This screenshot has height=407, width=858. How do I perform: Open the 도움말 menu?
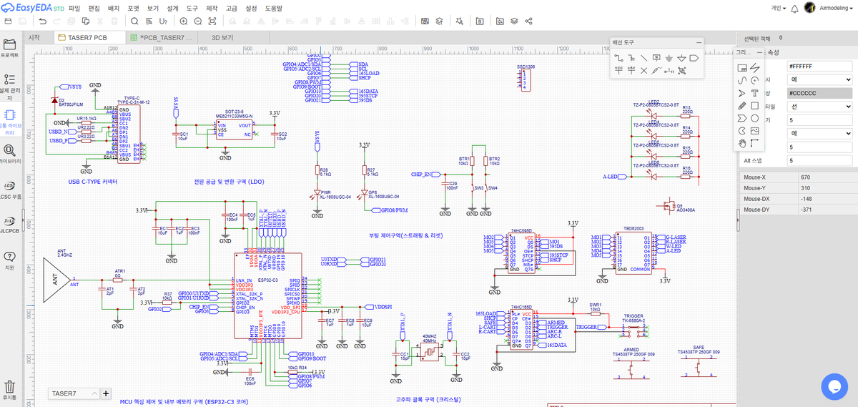click(274, 7)
